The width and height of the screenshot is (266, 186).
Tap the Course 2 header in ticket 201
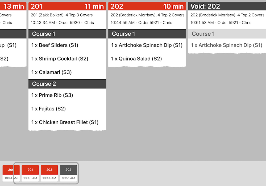click(67, 84)
